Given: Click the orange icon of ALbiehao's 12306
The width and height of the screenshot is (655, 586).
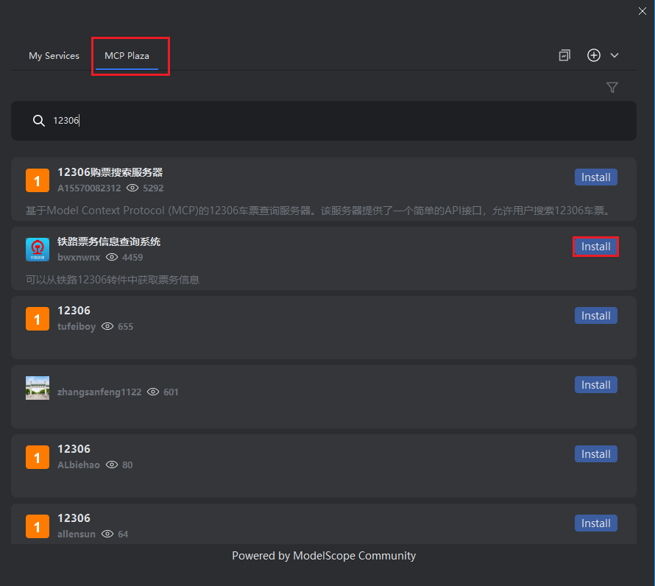Looking at the screenshot, I should click(38, 457).
